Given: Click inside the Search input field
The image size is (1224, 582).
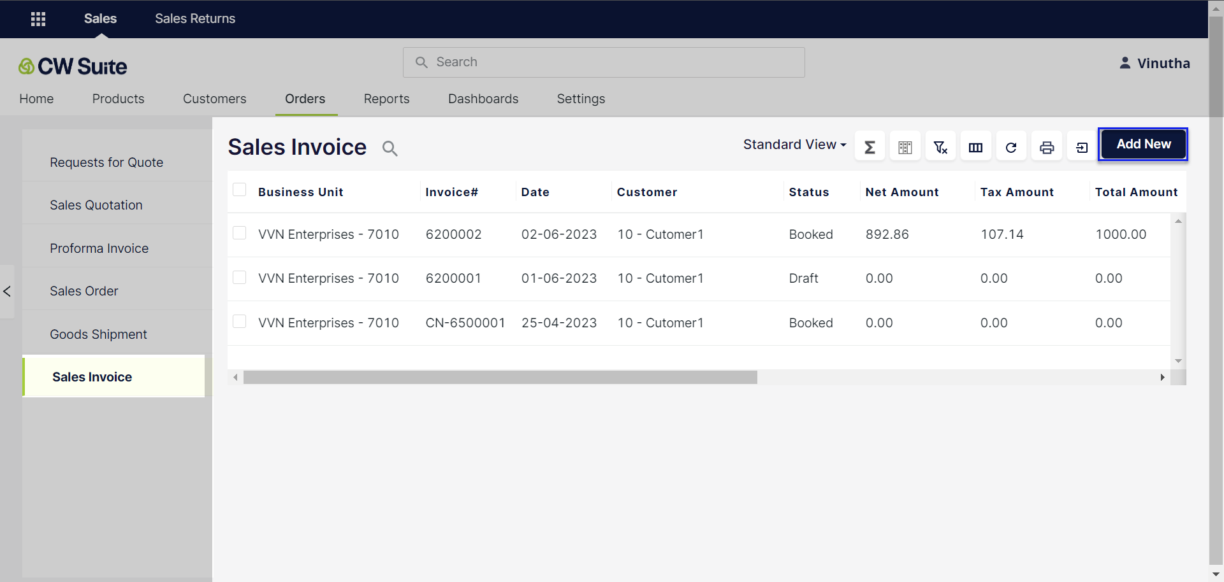Looking at the screenshot, I should pos(603,62).
